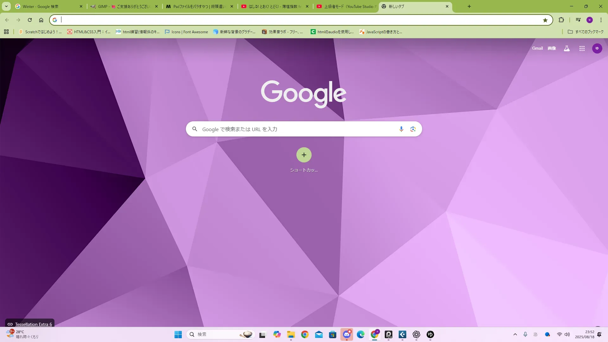Screen dimensions: 608x342
Task: Open the Gmail link
Action: (537, 48)
